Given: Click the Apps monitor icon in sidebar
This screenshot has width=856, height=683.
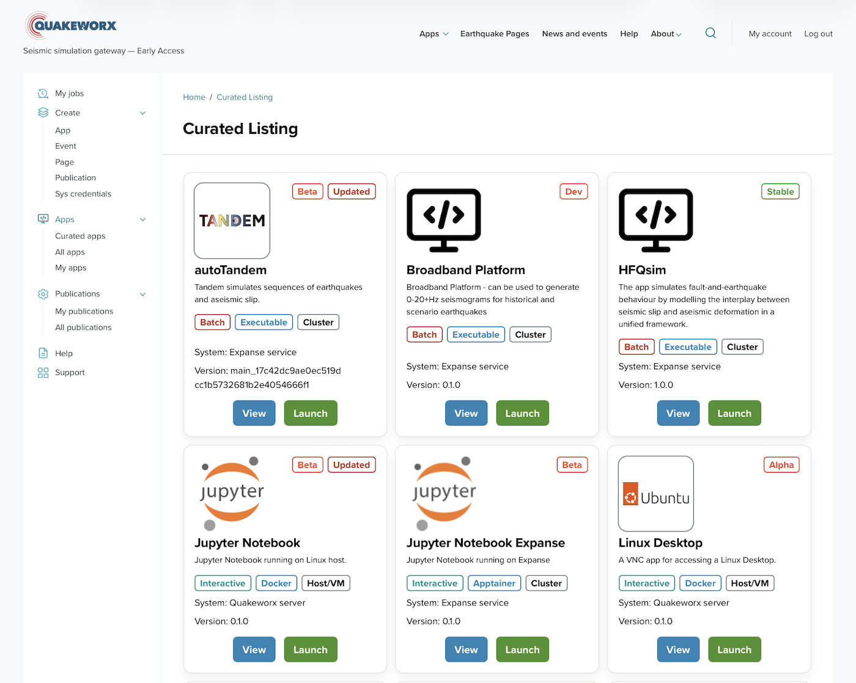Looking at the screenshot, I should click(43, 219).
